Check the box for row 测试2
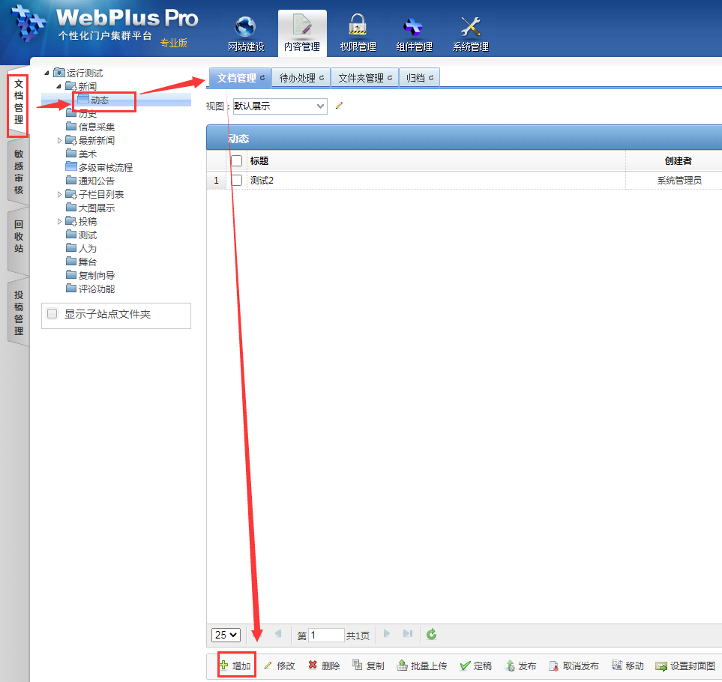 tap(237, 181)
